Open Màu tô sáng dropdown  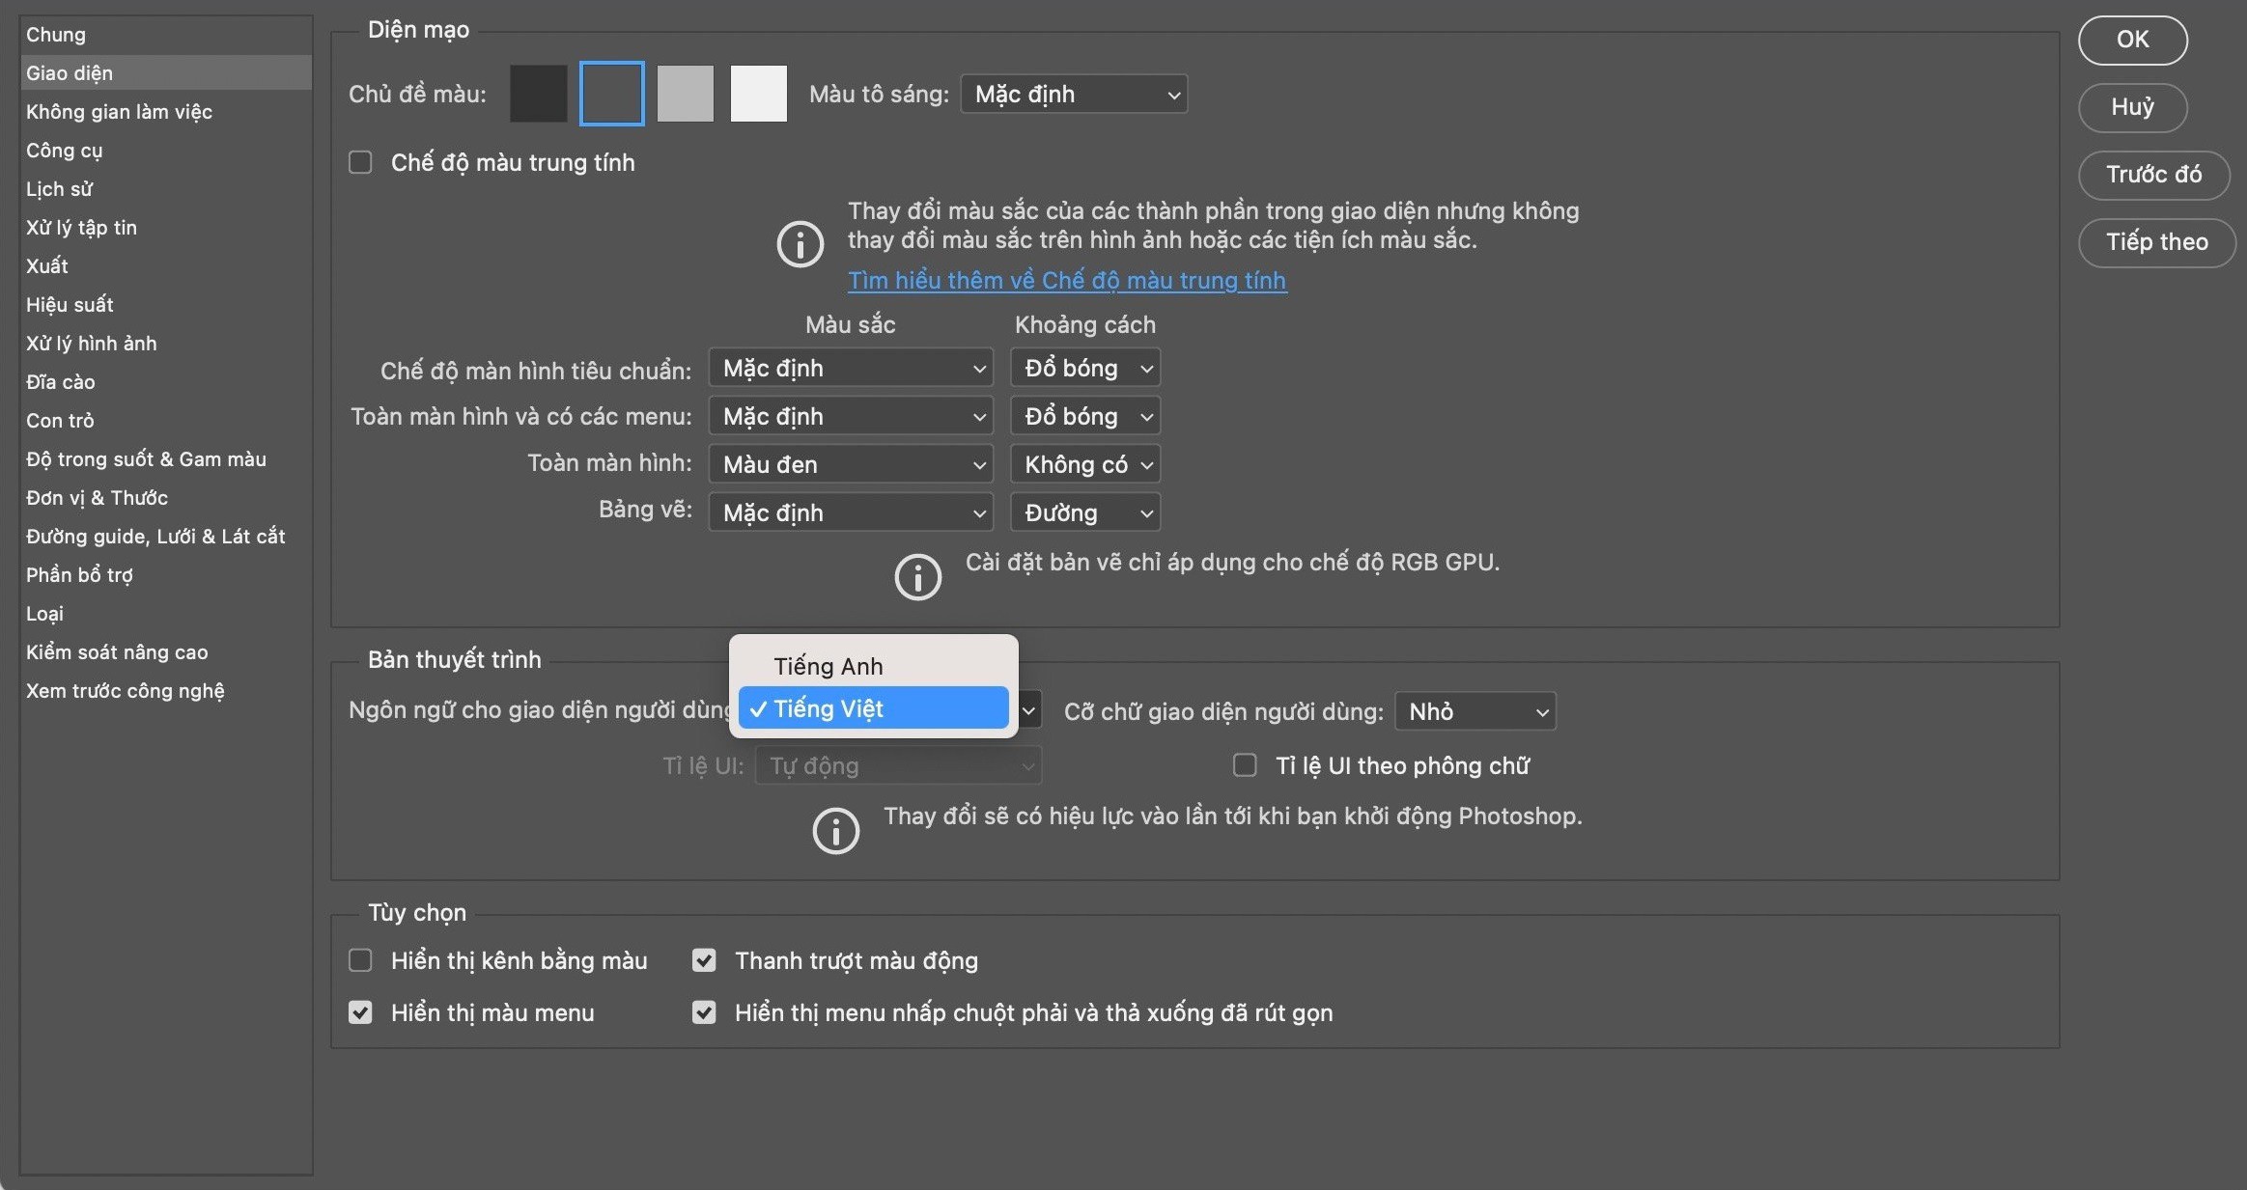tap(1074, 94)
